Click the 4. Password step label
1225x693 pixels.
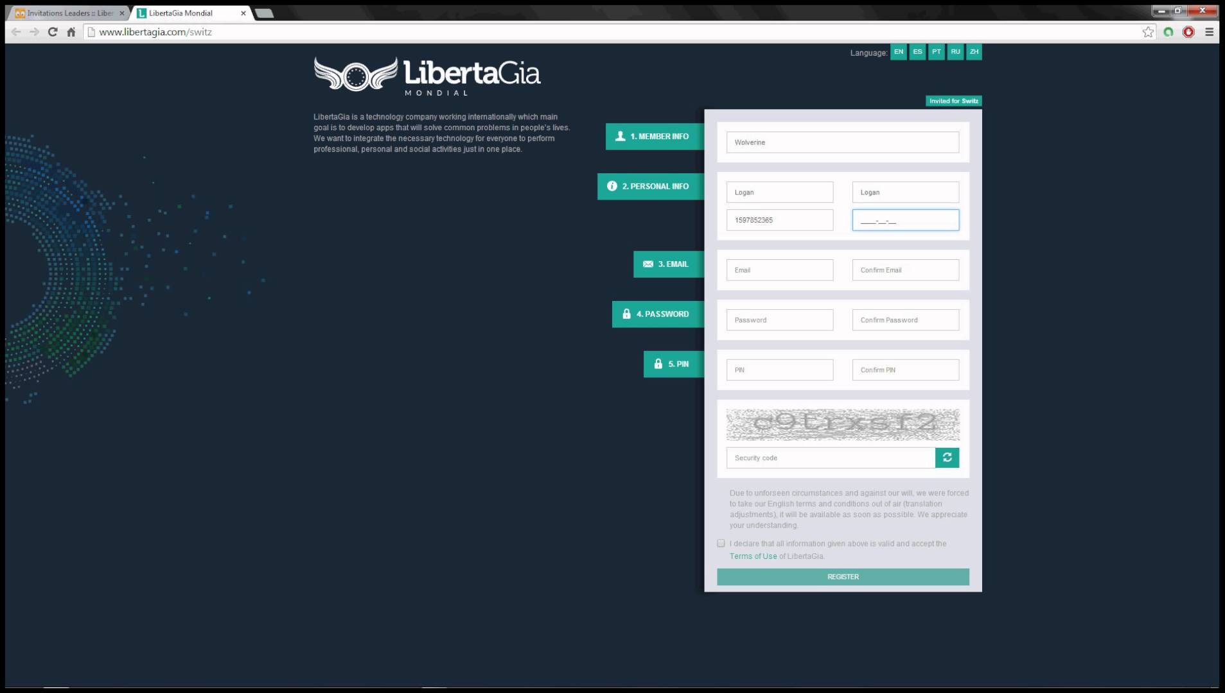pyautogui.click(x=658, y=314)
